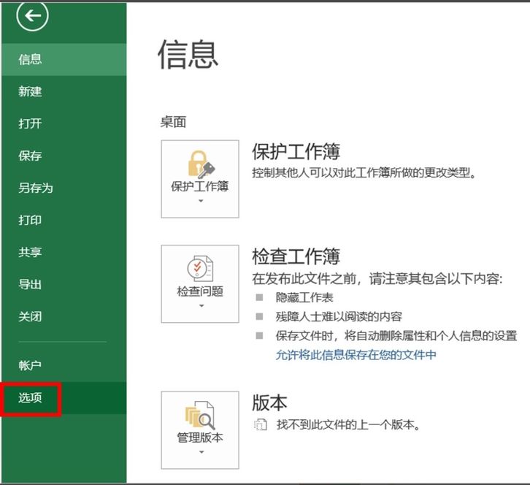The height and width of the screenshot is (485, 530).
Task: Select 信息 in the backstage sidebar
Action: pos(64,59)
